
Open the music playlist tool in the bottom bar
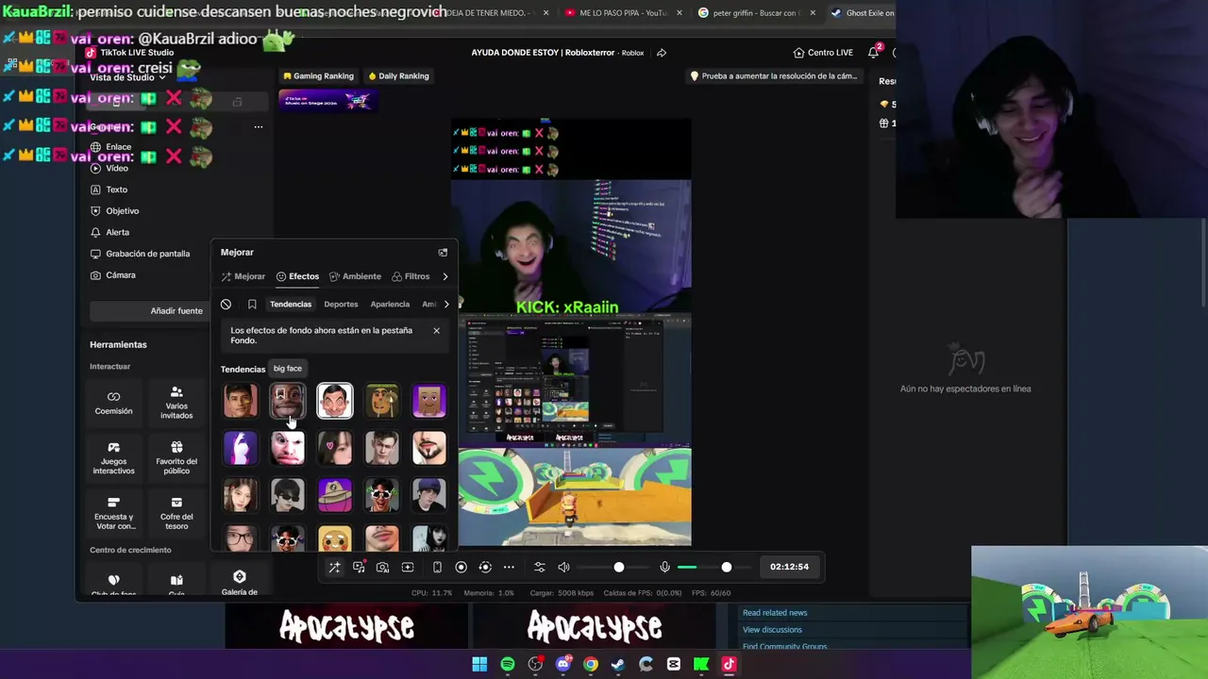pos(359,567)
